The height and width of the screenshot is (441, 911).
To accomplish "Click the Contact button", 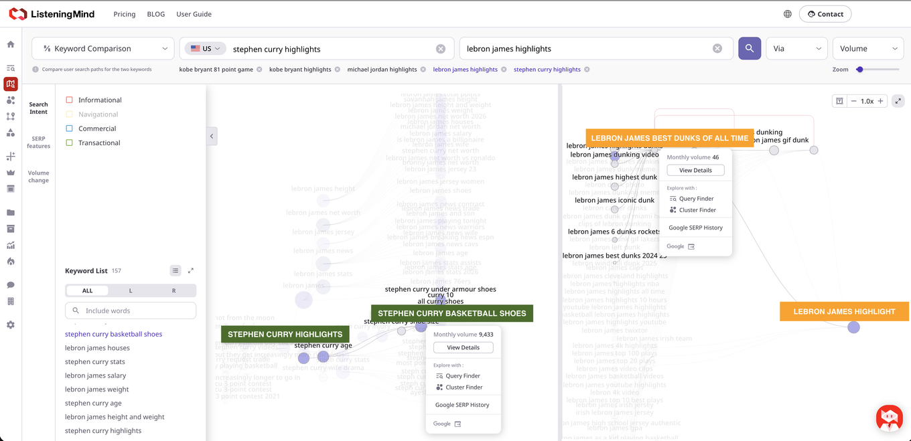I will (x=825, y=14).
